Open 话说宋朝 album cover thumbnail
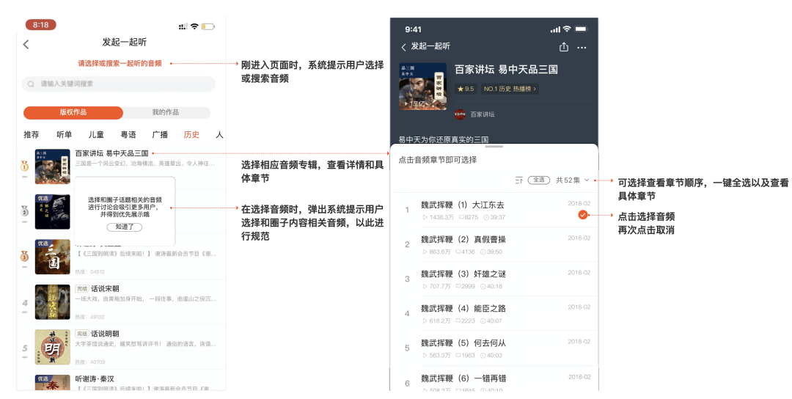 point(53,302)
